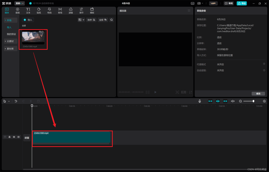Click the search icon in media panel
The image size is (269, 172).
click(111, 20)
